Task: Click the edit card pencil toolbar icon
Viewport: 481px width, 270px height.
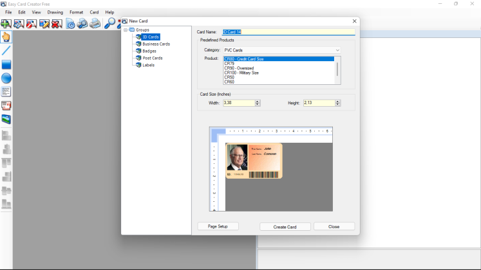Action: 44,24
